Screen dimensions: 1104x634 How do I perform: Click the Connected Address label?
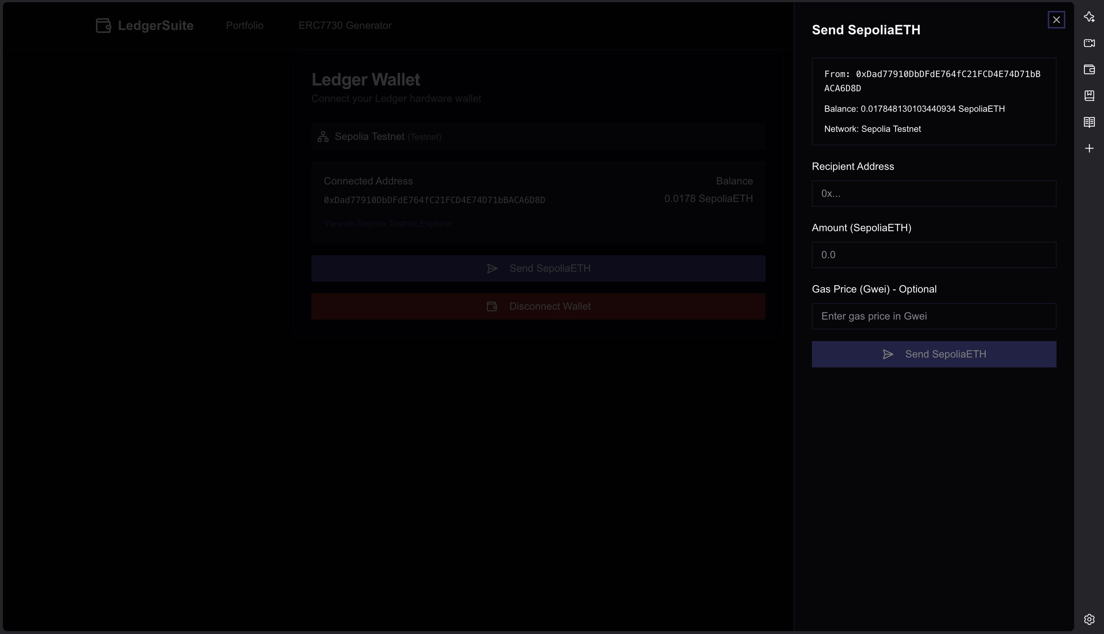[x=368, y=181]
